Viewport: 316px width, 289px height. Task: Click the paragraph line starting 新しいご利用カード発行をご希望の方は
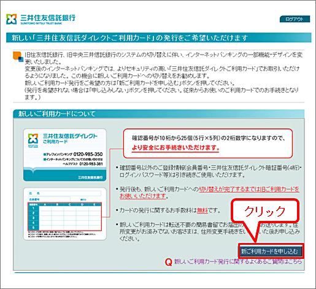click(x=129, y=83)
